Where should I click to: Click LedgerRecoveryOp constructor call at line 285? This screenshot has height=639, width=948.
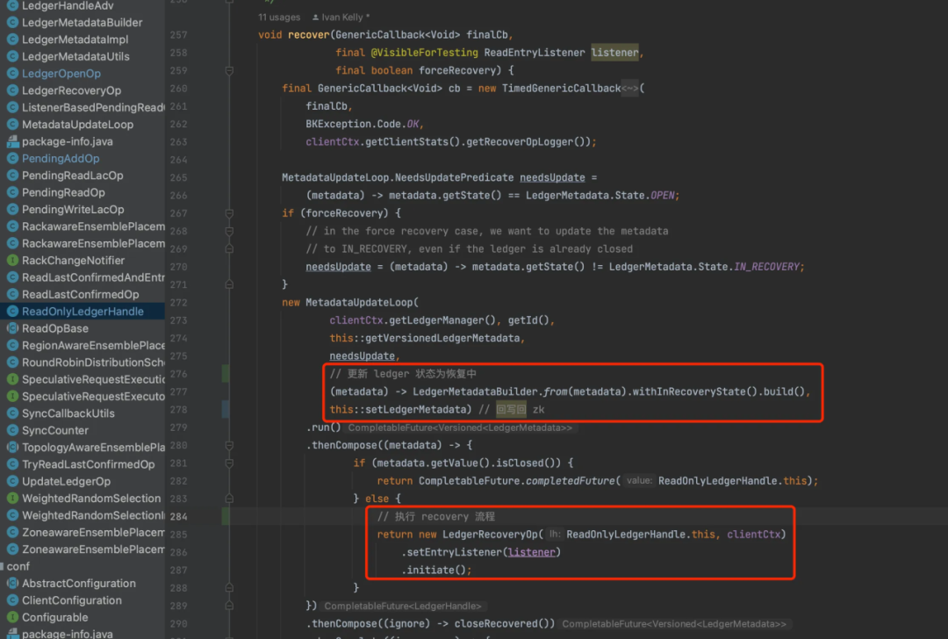click(x=489, y=535)
